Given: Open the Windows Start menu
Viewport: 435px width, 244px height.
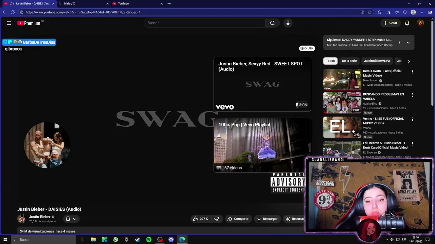Looking at the screenshot, I should click(x=5, y=240).
